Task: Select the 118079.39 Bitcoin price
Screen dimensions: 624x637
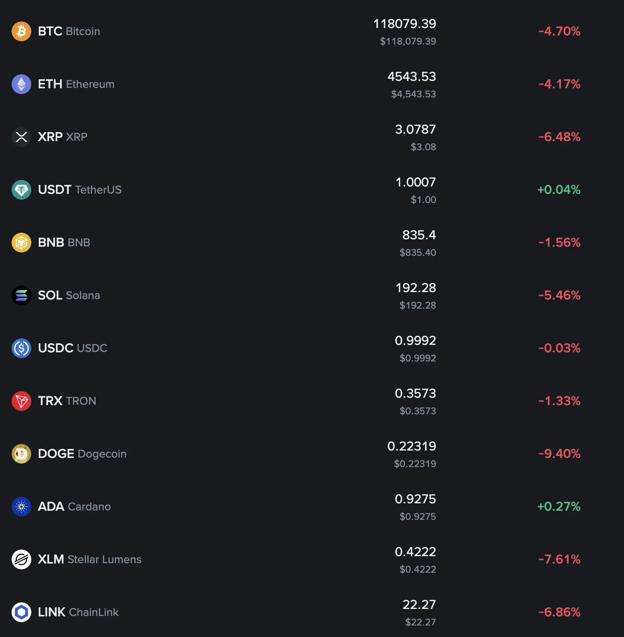Action: (x=404, y=24)
